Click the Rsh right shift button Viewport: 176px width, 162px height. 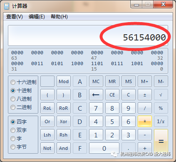click(64, 135)
